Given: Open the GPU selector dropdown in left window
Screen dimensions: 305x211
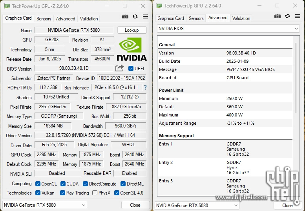Looking at the screenshot, I should point(44,205).
